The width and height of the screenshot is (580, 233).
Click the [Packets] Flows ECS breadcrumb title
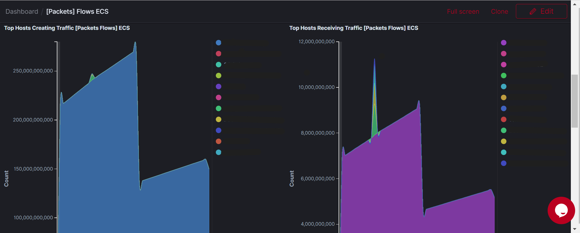tap(77, 12)
